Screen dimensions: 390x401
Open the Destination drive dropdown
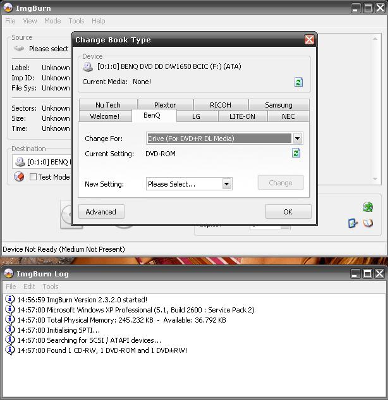click(x=42, y=162)
